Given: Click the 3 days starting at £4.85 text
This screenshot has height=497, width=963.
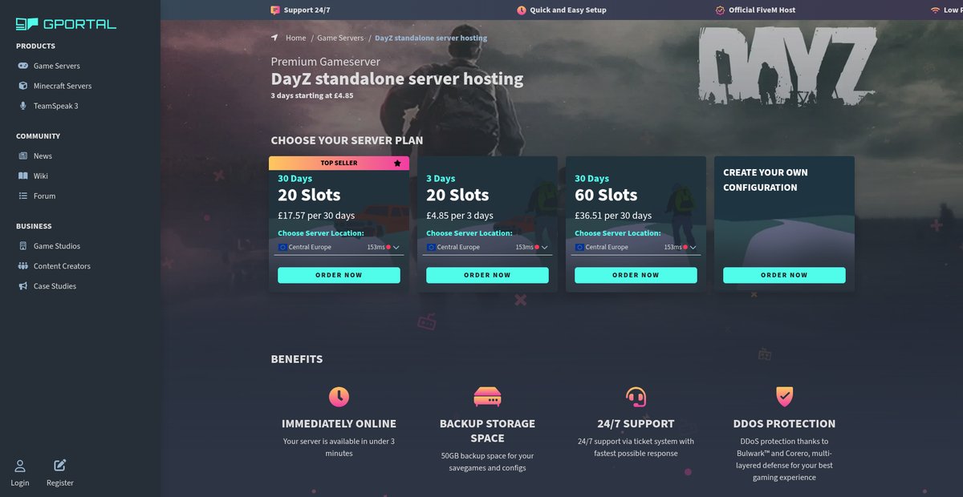Looking at the screenshot, I should tap(312, 95).
